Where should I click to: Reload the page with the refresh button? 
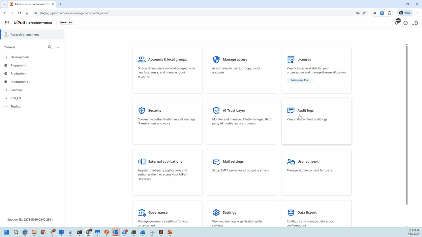coord(19,13)
